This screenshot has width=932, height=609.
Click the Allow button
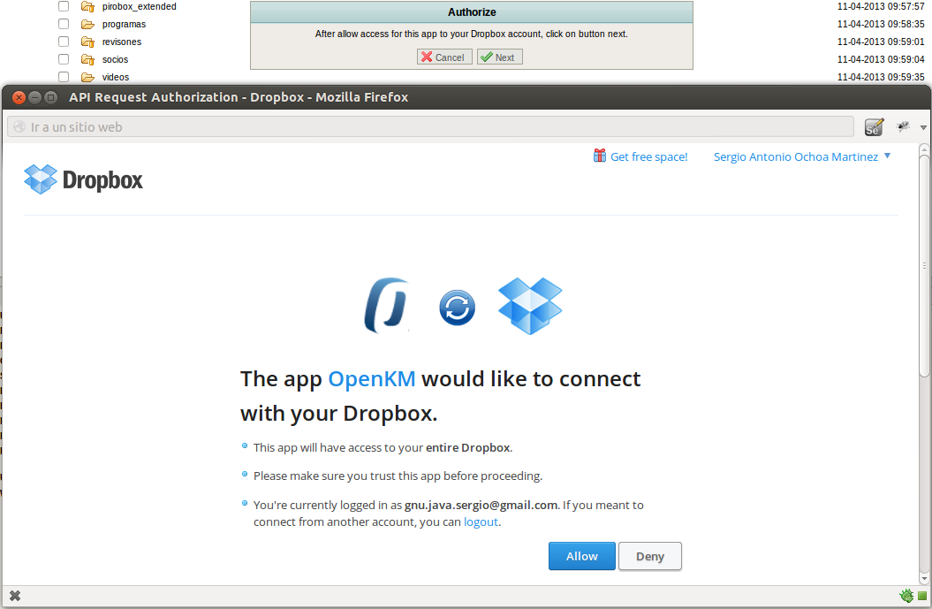pyautogui.click(x=582, y=556)
